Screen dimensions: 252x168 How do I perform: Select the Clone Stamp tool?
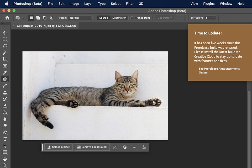click(x=5, y=92)
